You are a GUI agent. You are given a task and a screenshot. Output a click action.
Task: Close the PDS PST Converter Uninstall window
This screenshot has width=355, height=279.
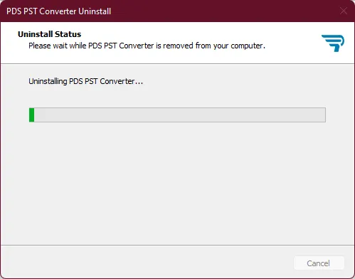[344, 11]
